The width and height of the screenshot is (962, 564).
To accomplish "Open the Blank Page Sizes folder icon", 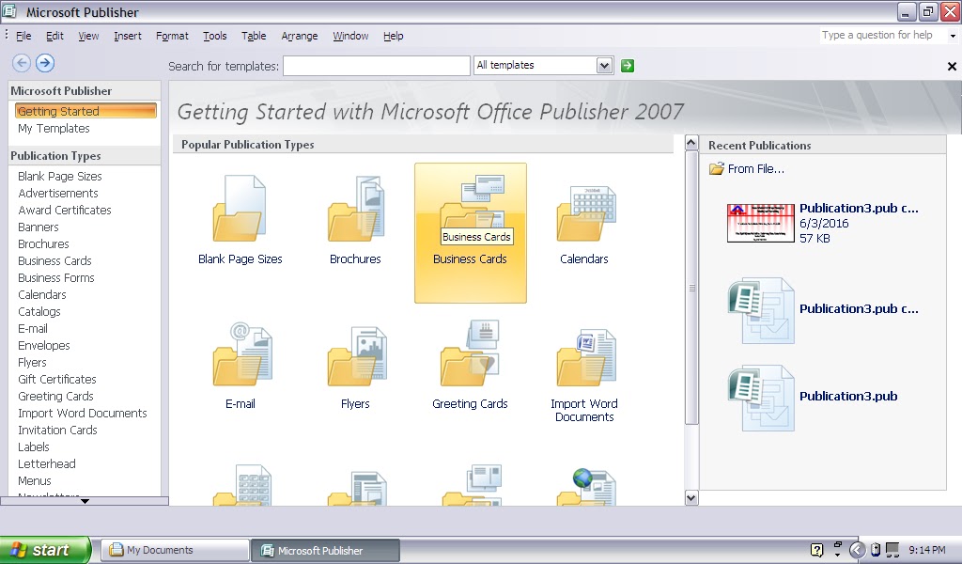I will point(240,209).
